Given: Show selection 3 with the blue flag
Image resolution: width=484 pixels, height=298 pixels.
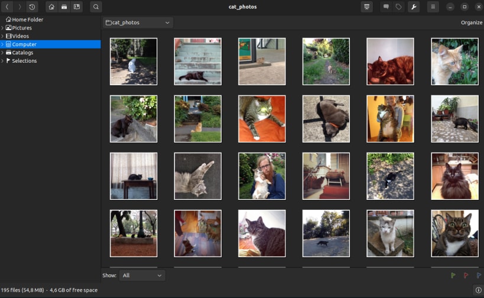Looking at the screenshot, I should (x=479, y=275).
